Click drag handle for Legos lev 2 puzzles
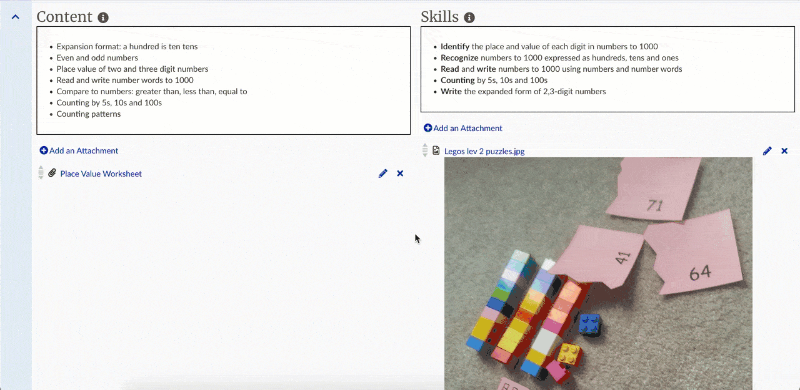Viewport: 800px width, 390px height. tap(425, 150)
